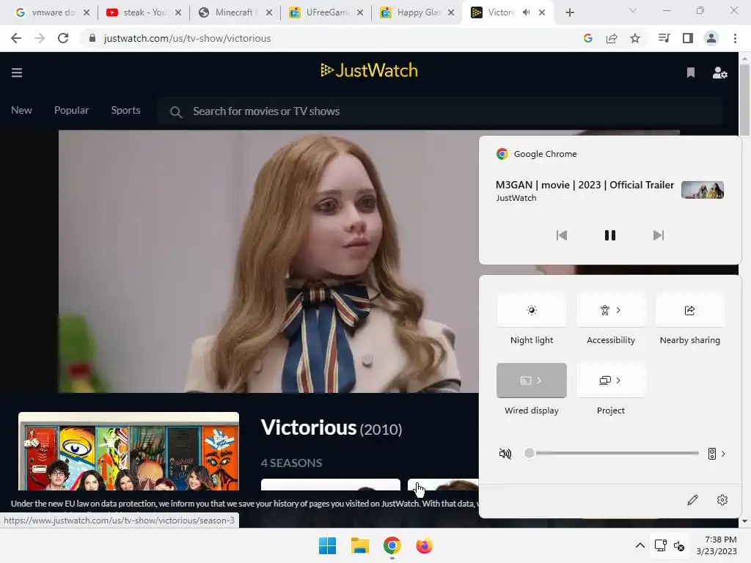Toggle Chrome side panel
This screenshot has width=751, height=563.
688,38
